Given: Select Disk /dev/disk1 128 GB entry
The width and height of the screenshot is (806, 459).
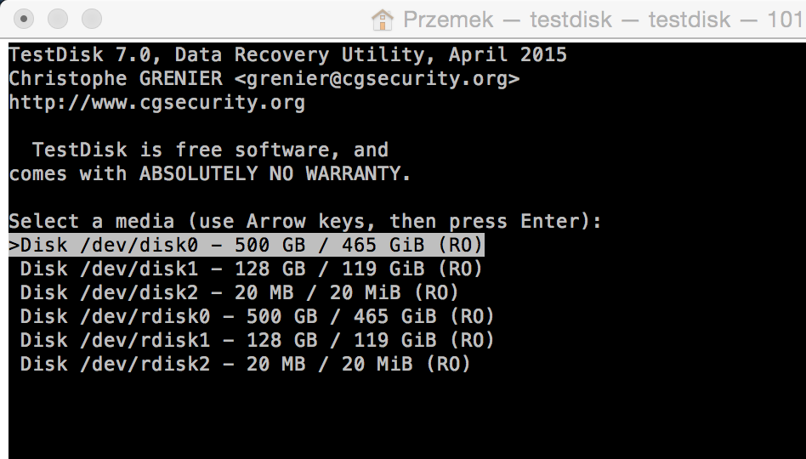Looking at the screenshot, I should pos(251,269).
